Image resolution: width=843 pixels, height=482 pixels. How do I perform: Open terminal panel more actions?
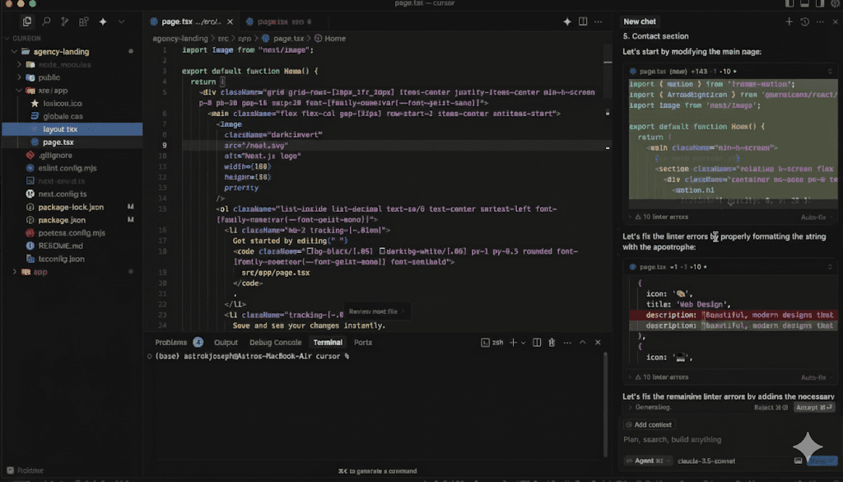pos(567,342)
